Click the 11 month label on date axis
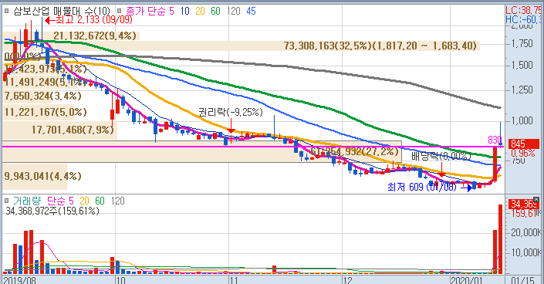Viewport: 544px width, 284px height. pos(234,280)
